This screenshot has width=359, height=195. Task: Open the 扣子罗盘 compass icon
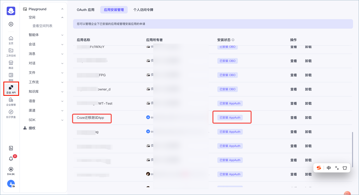tap(11, 112)
